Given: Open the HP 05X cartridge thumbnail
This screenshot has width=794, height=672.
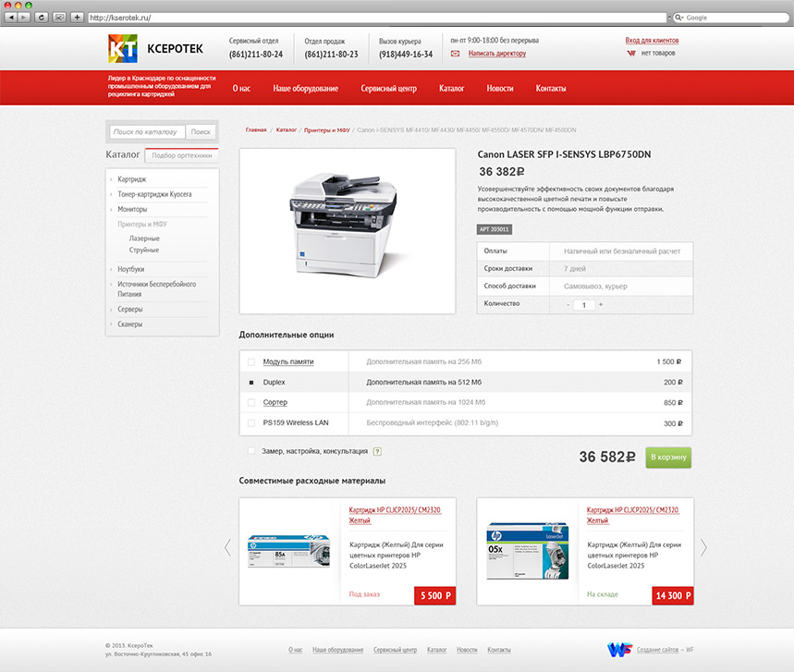Looking at the screenshot, I should (x=527, y=551).
